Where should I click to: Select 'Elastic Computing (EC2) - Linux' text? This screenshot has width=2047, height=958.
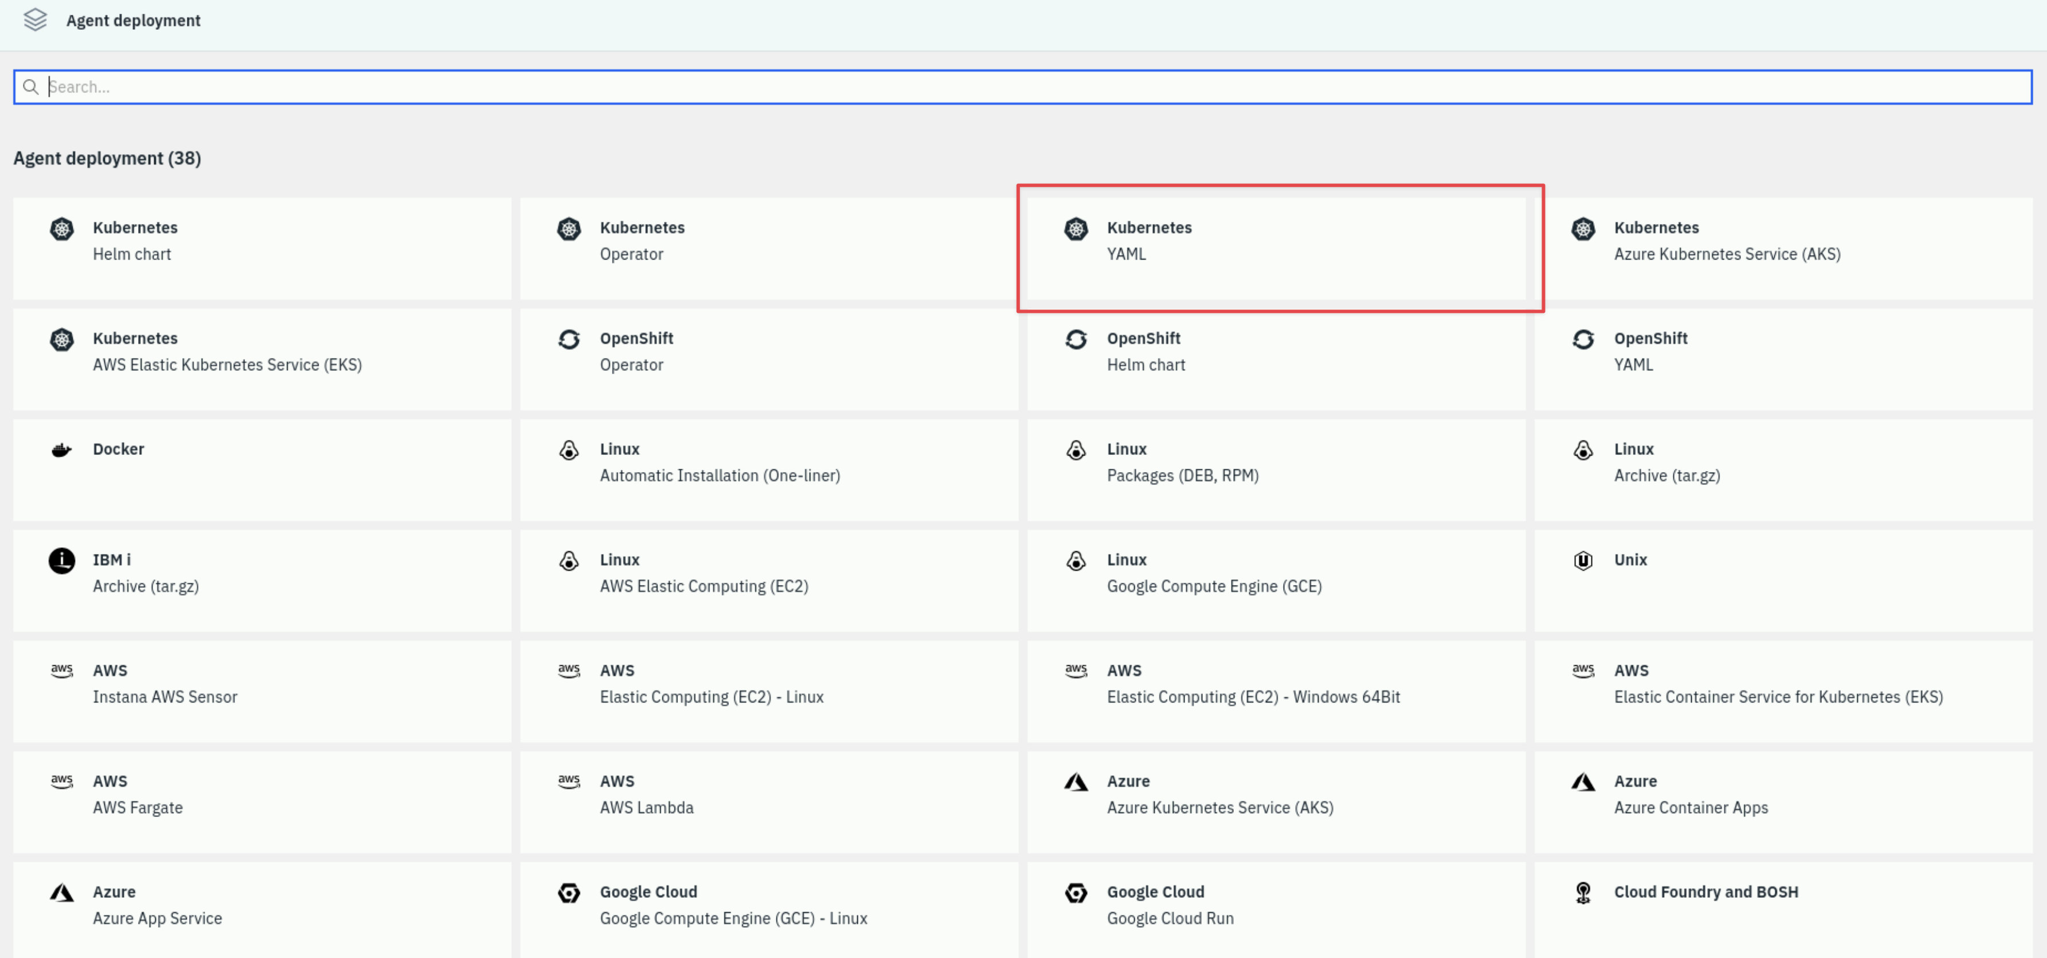712,697
